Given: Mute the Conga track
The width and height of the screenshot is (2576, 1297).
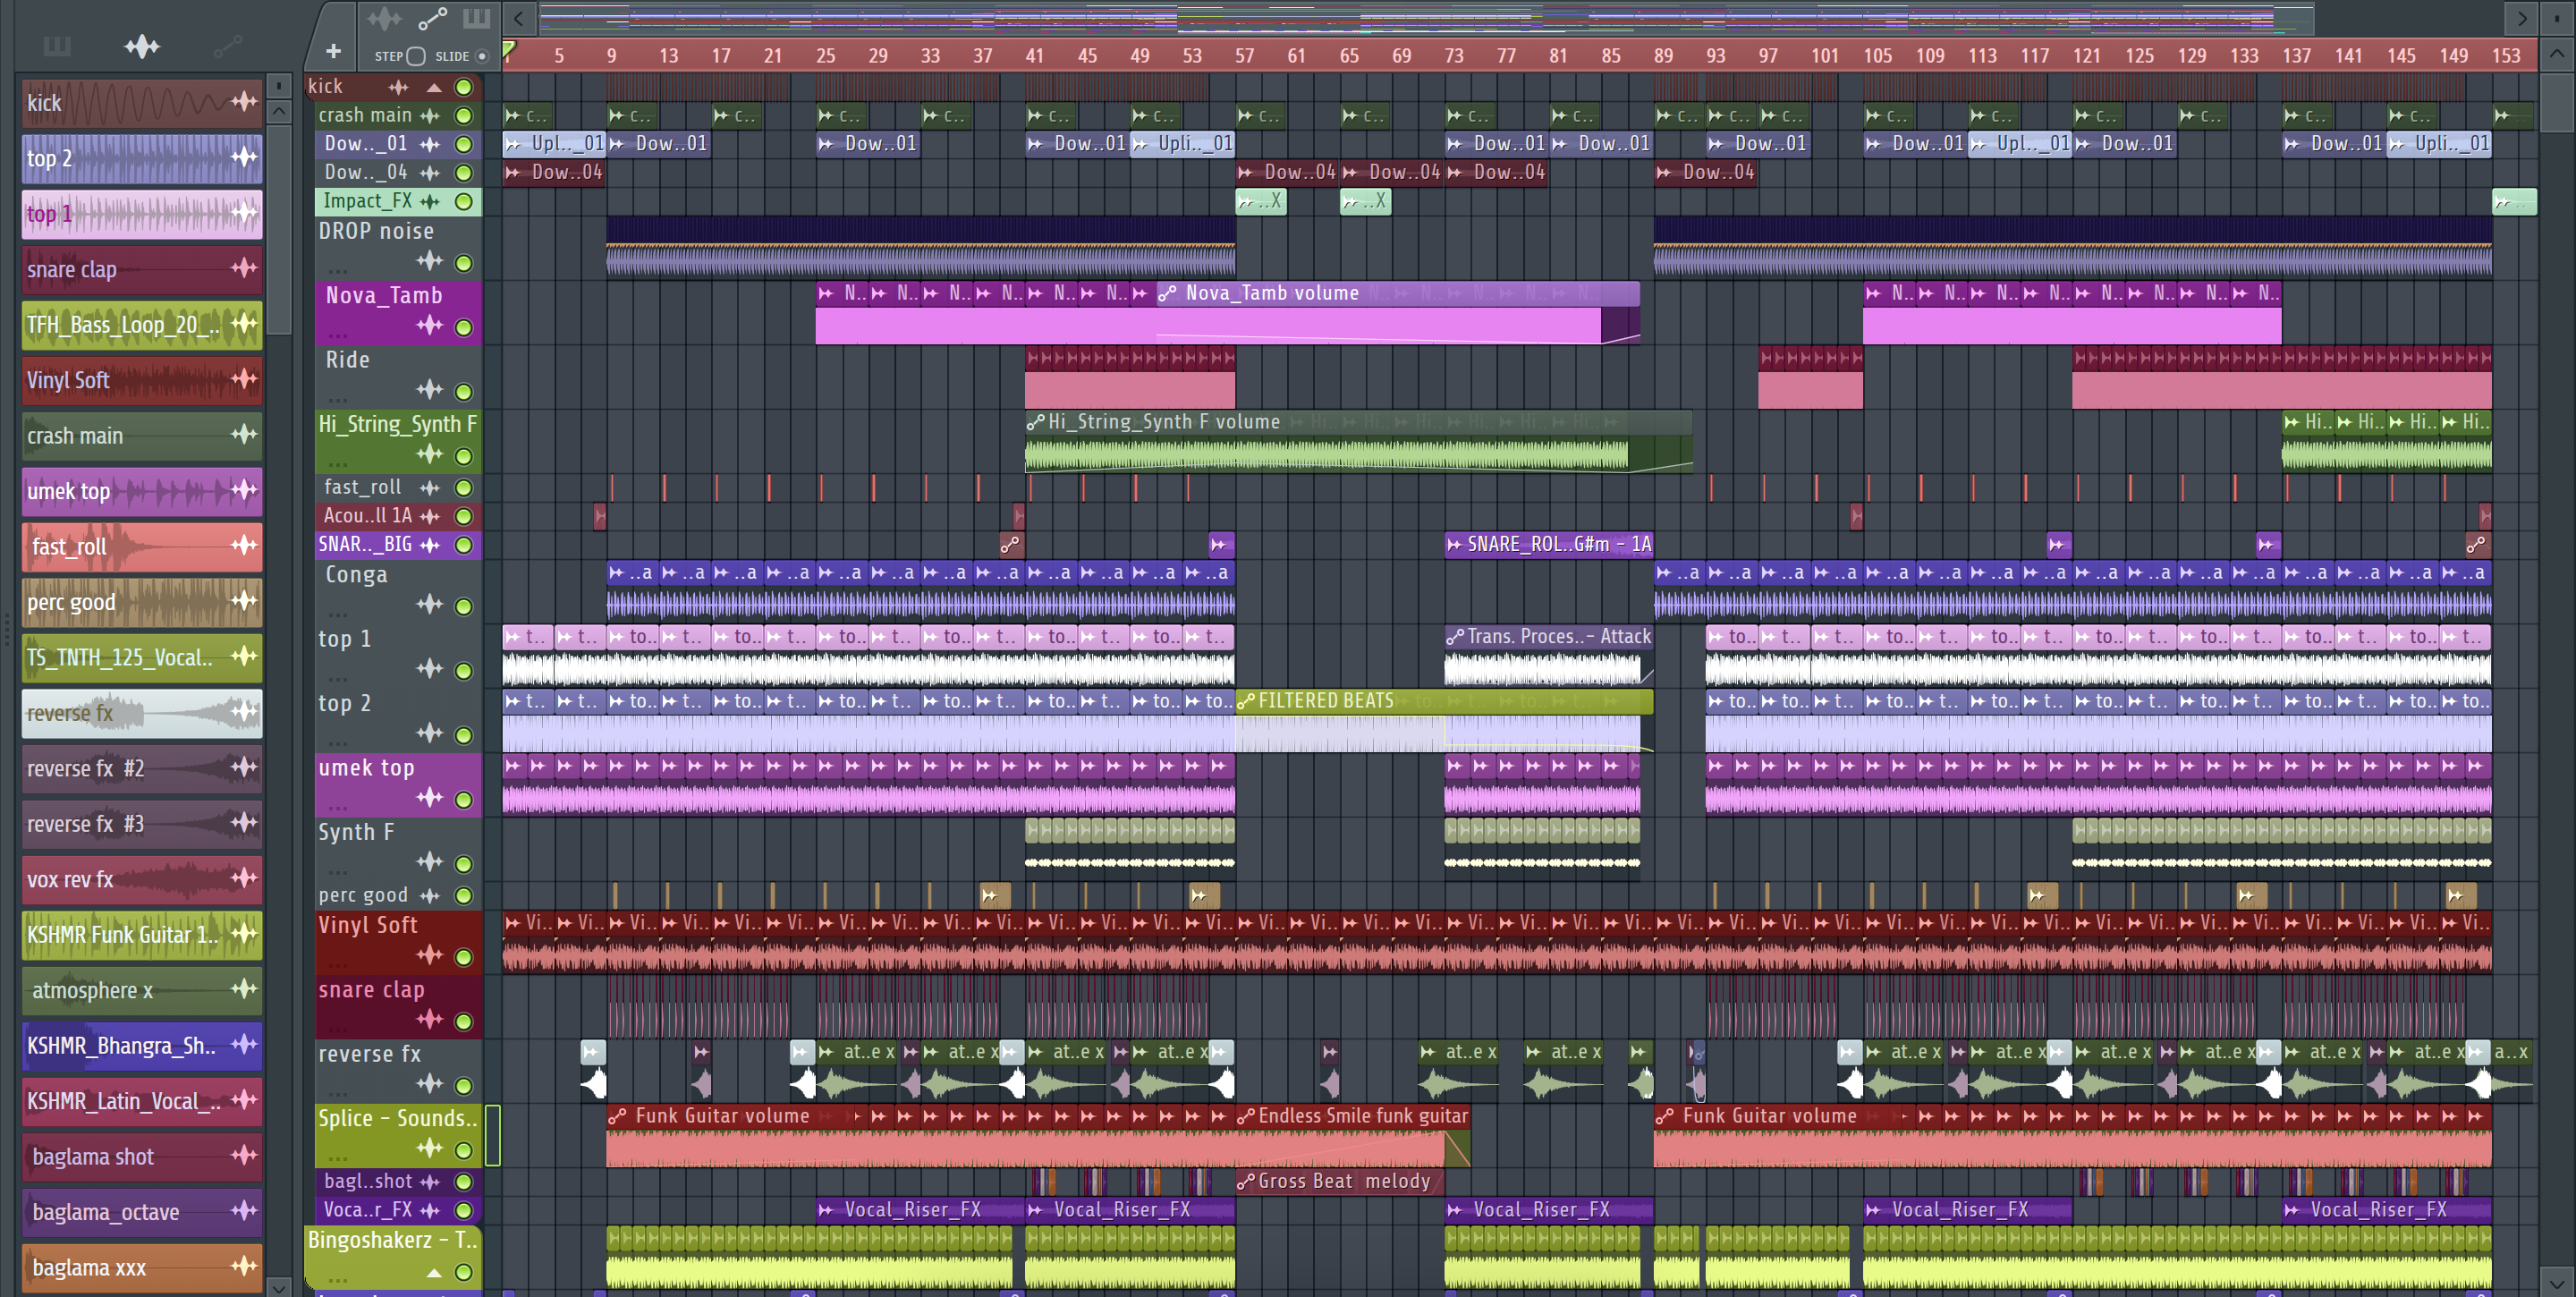Looking at the screenshot, I should tap(464, 606).
